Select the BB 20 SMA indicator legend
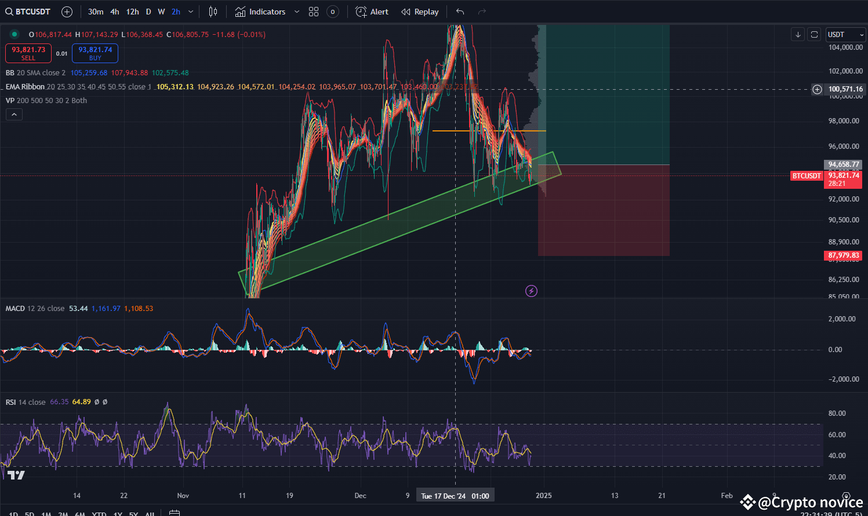Viewport: 868px width, 516px height. coord(36,73)
